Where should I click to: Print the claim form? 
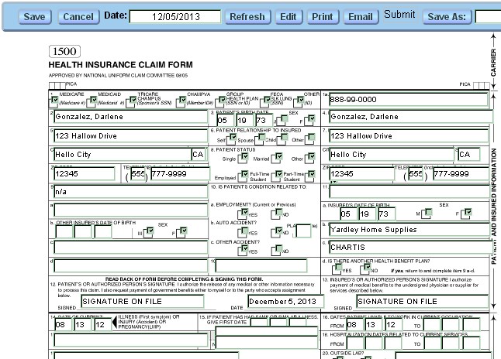pyautogui.click(x=322, y=16)
